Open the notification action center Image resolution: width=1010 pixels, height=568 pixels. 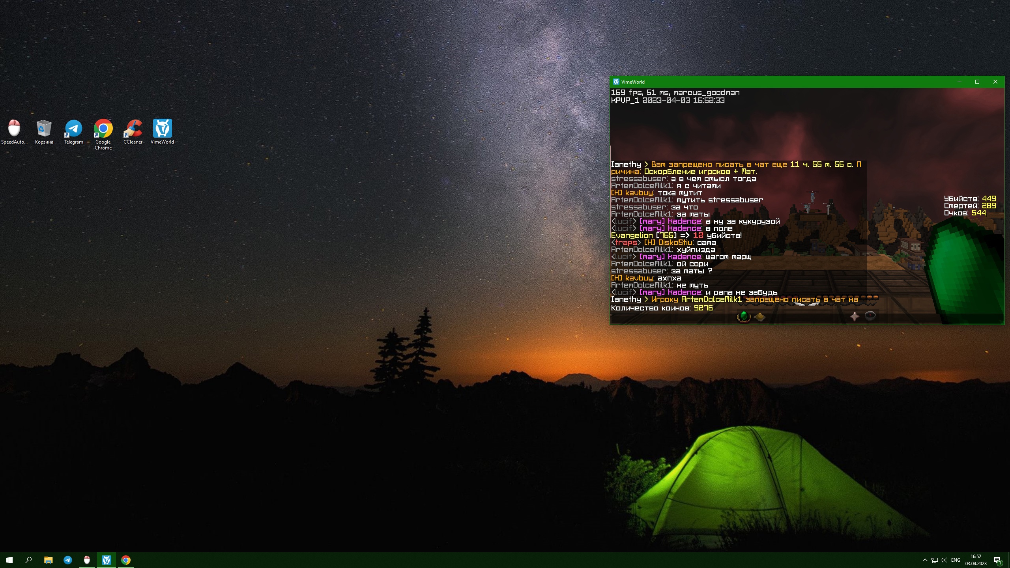[x=997, y=560]
